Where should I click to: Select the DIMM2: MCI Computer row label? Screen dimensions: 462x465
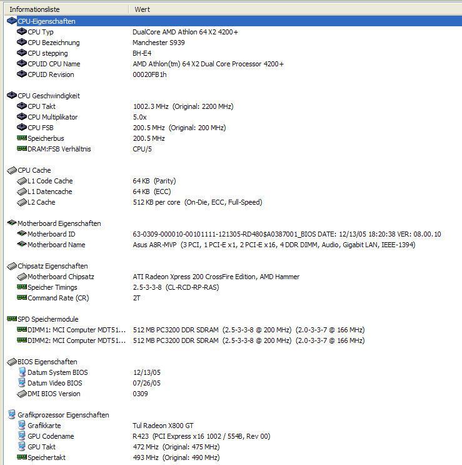76,340
